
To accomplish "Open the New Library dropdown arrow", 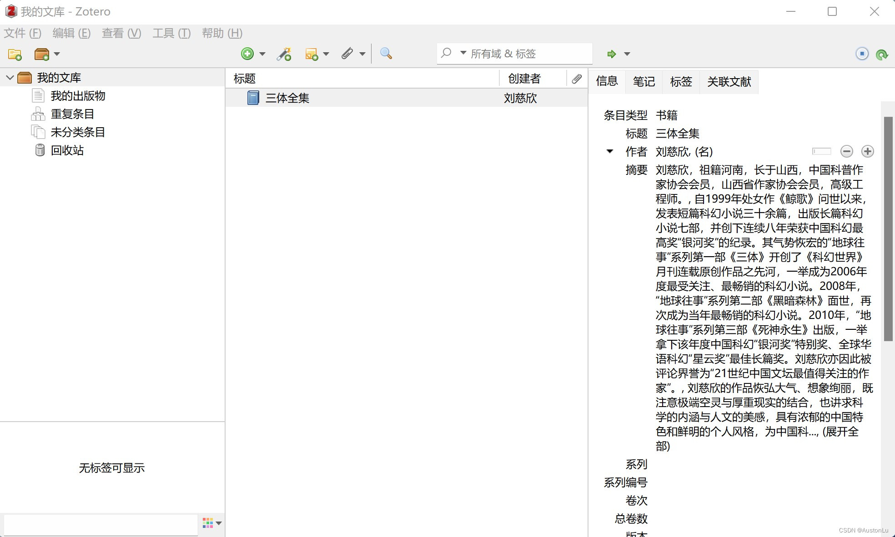I will [x=57, y=54].
